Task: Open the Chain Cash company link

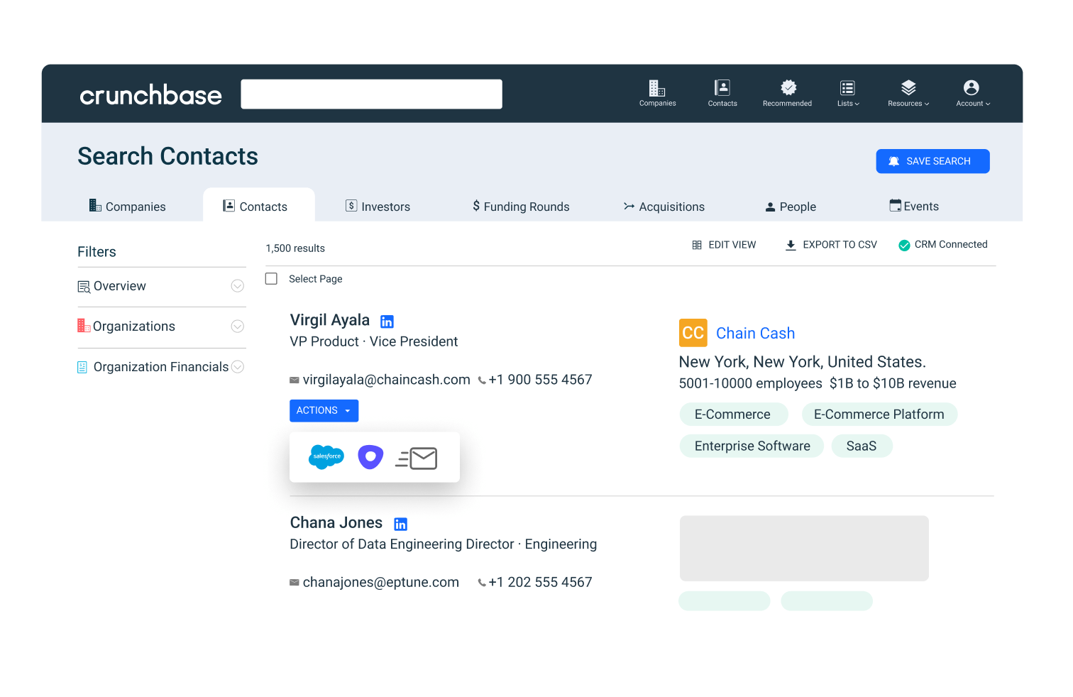Action: point(755,333)
